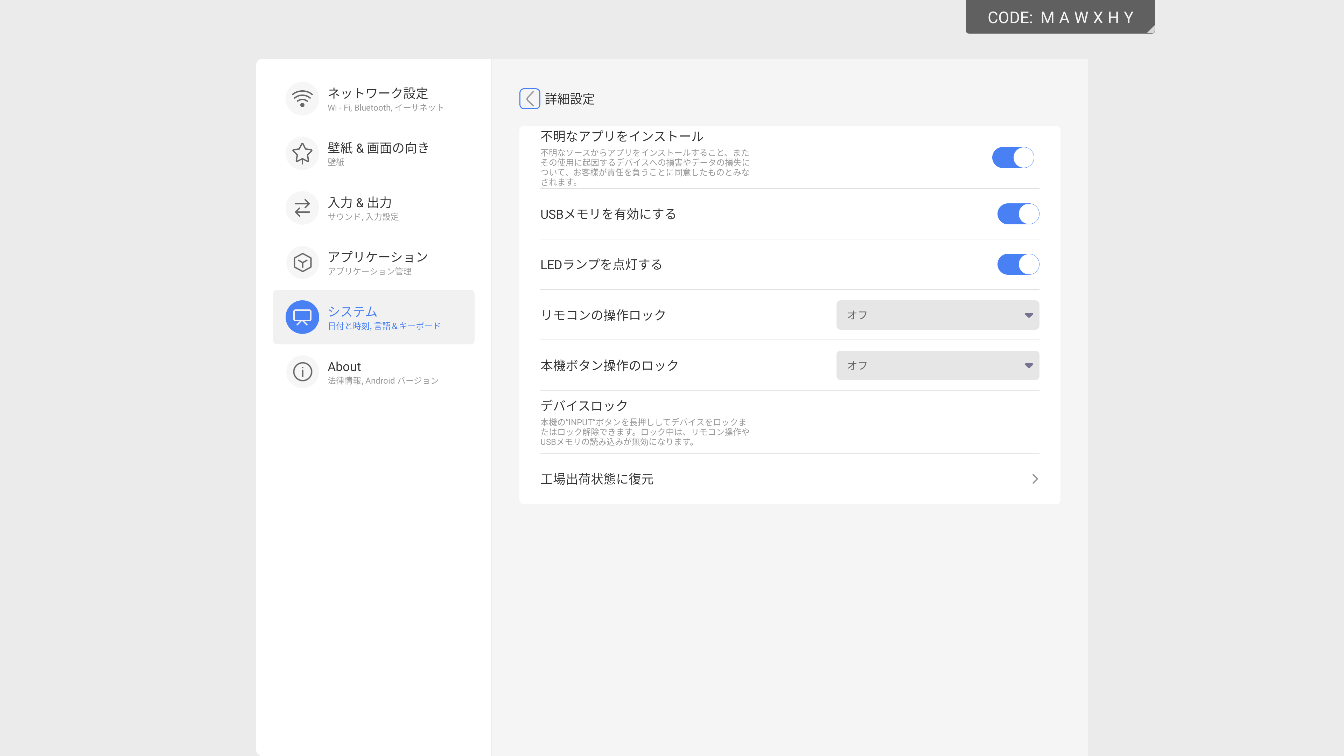The height and width of the screenshot is (756, 1344).
Task: Click the input & output arrows icon
Action: point(302,208)
